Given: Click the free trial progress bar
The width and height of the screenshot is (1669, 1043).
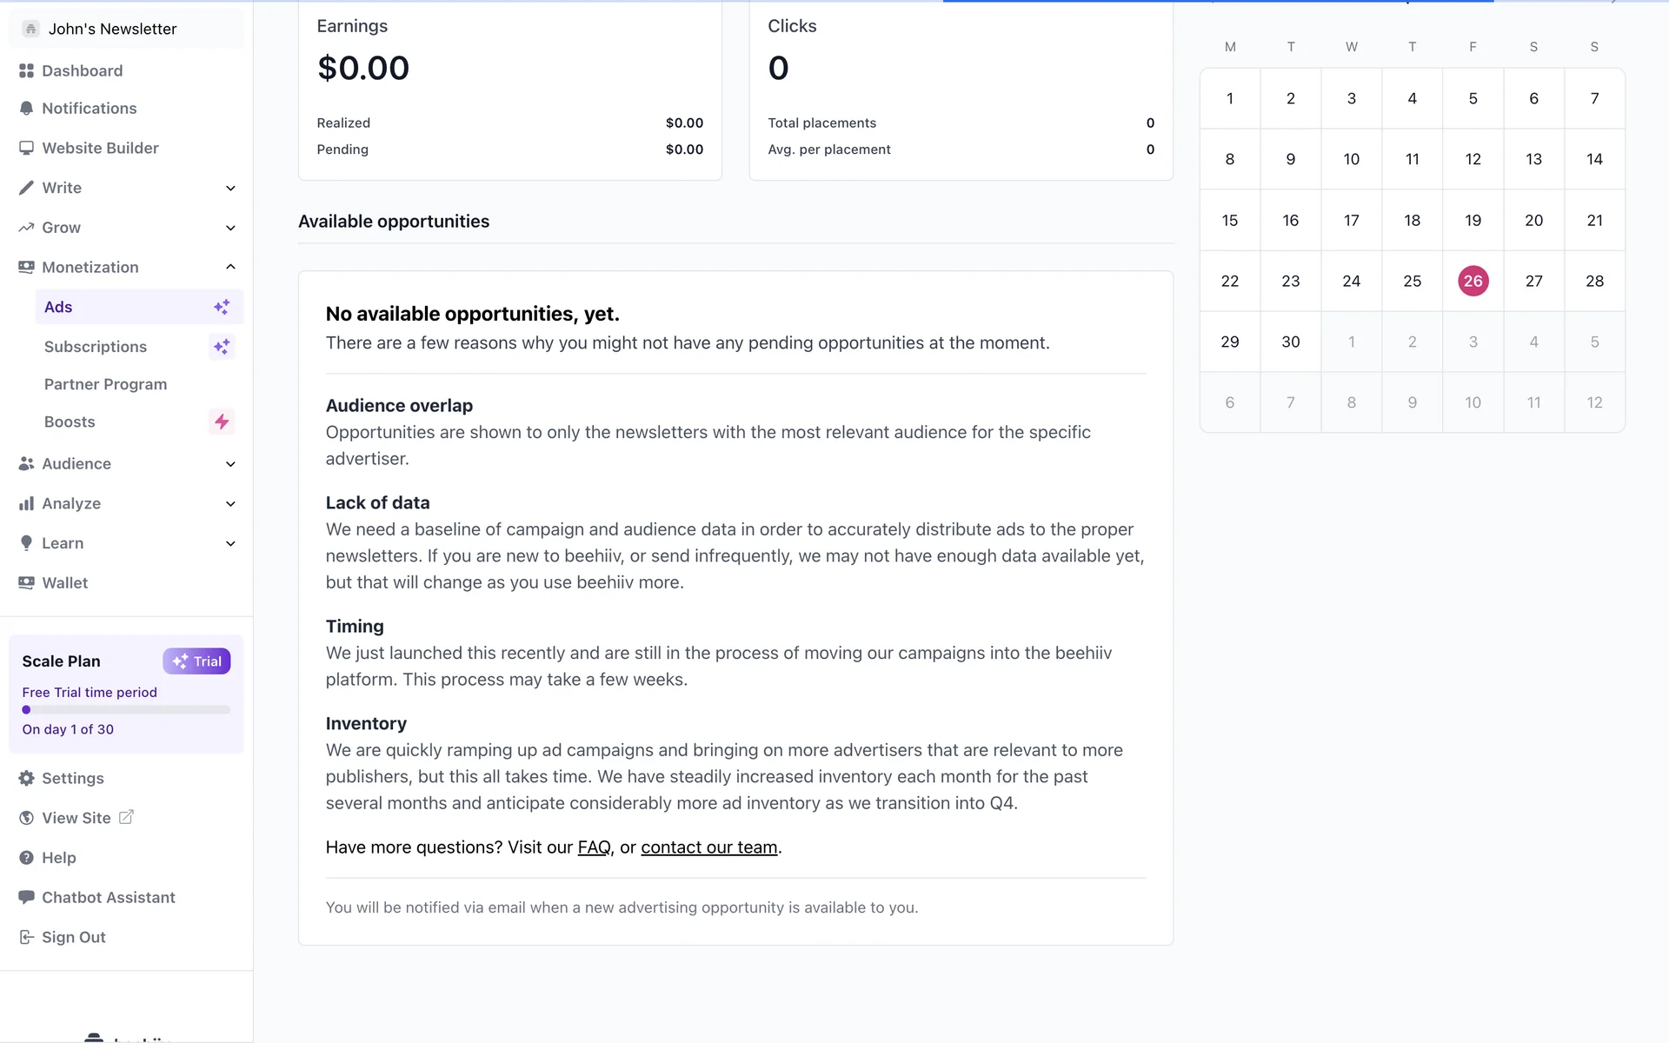Looking at the screenshot, I should 126,710.
